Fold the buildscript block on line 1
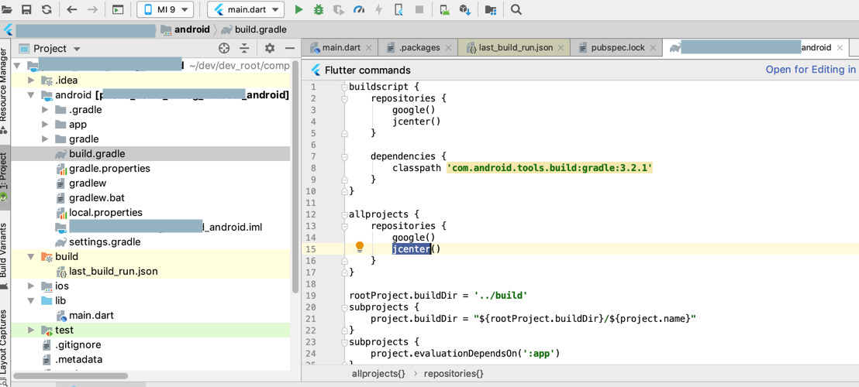The image size is (859, 387). pos(344,87)
